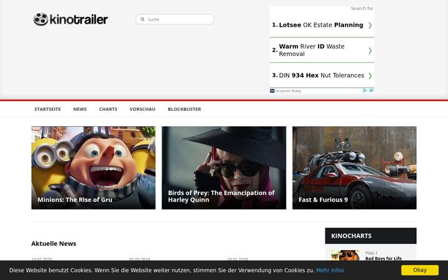Click the Aktuelle News heading

pyautogui.click(x=54, y=244)
